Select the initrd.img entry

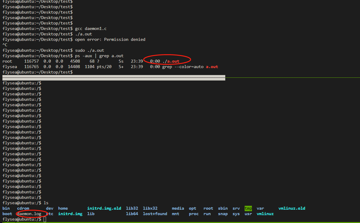pyautogui.click(x=70, y=214)
